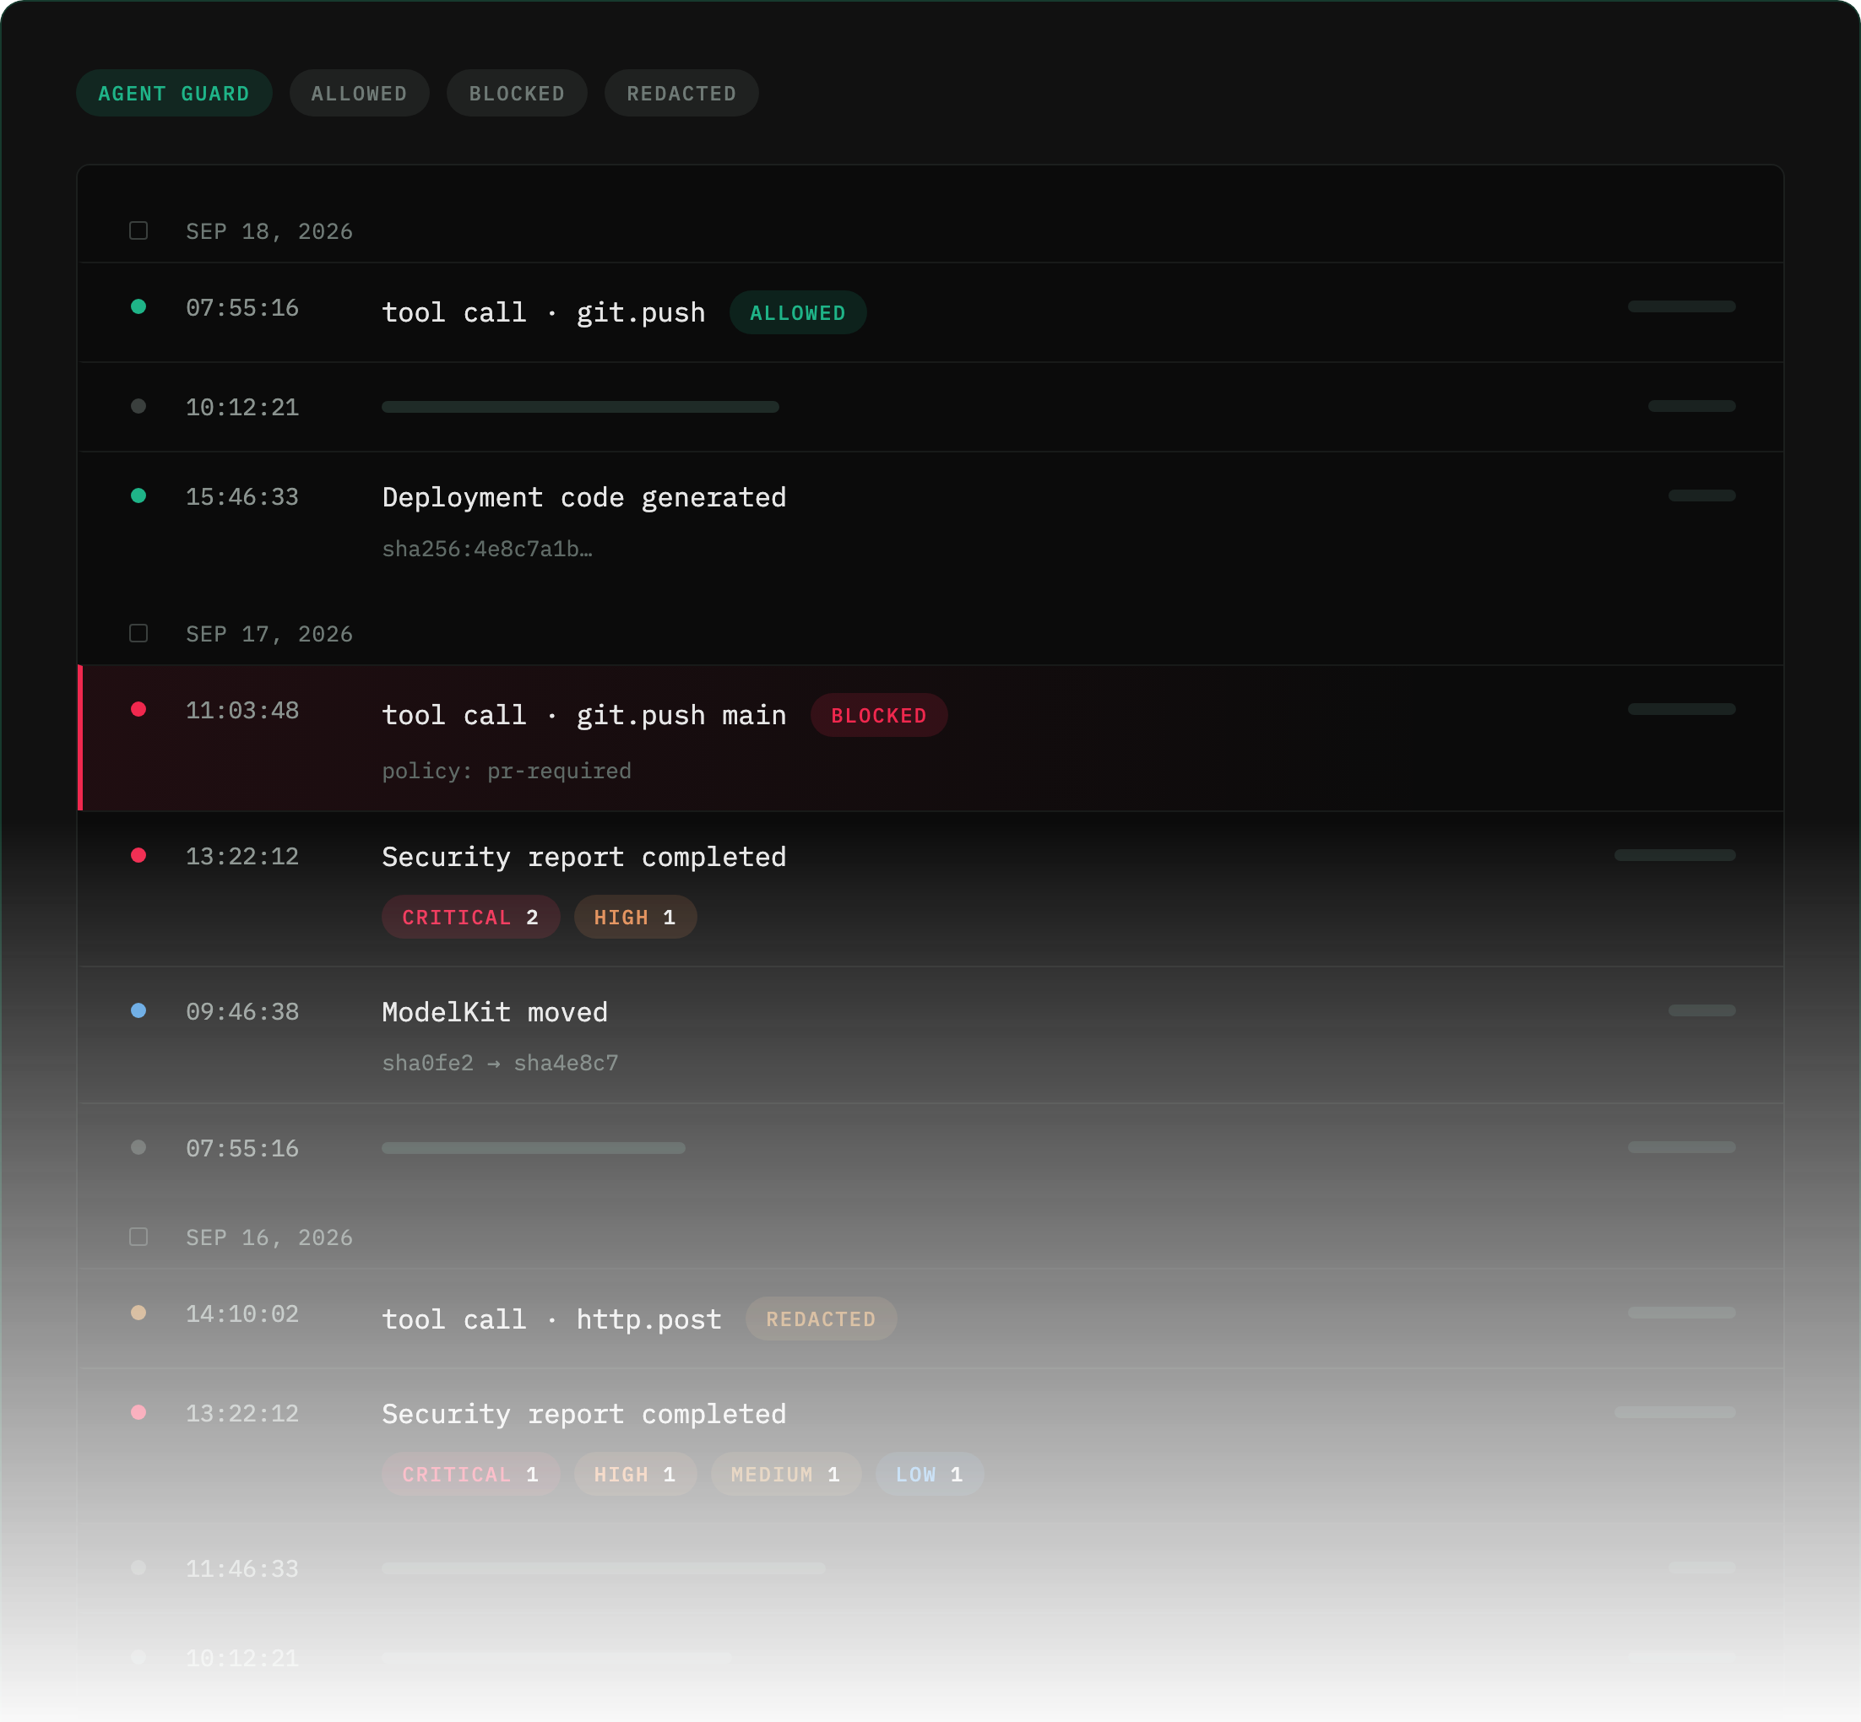Screen dimensions: 1861x1722
Task: Click hash sha256:4e8c7a1b…
Action: tap(487, 549)
